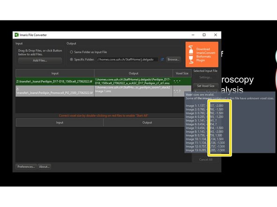Open the output folder link icon
This screenshot has width=277, height=207.
162,60
